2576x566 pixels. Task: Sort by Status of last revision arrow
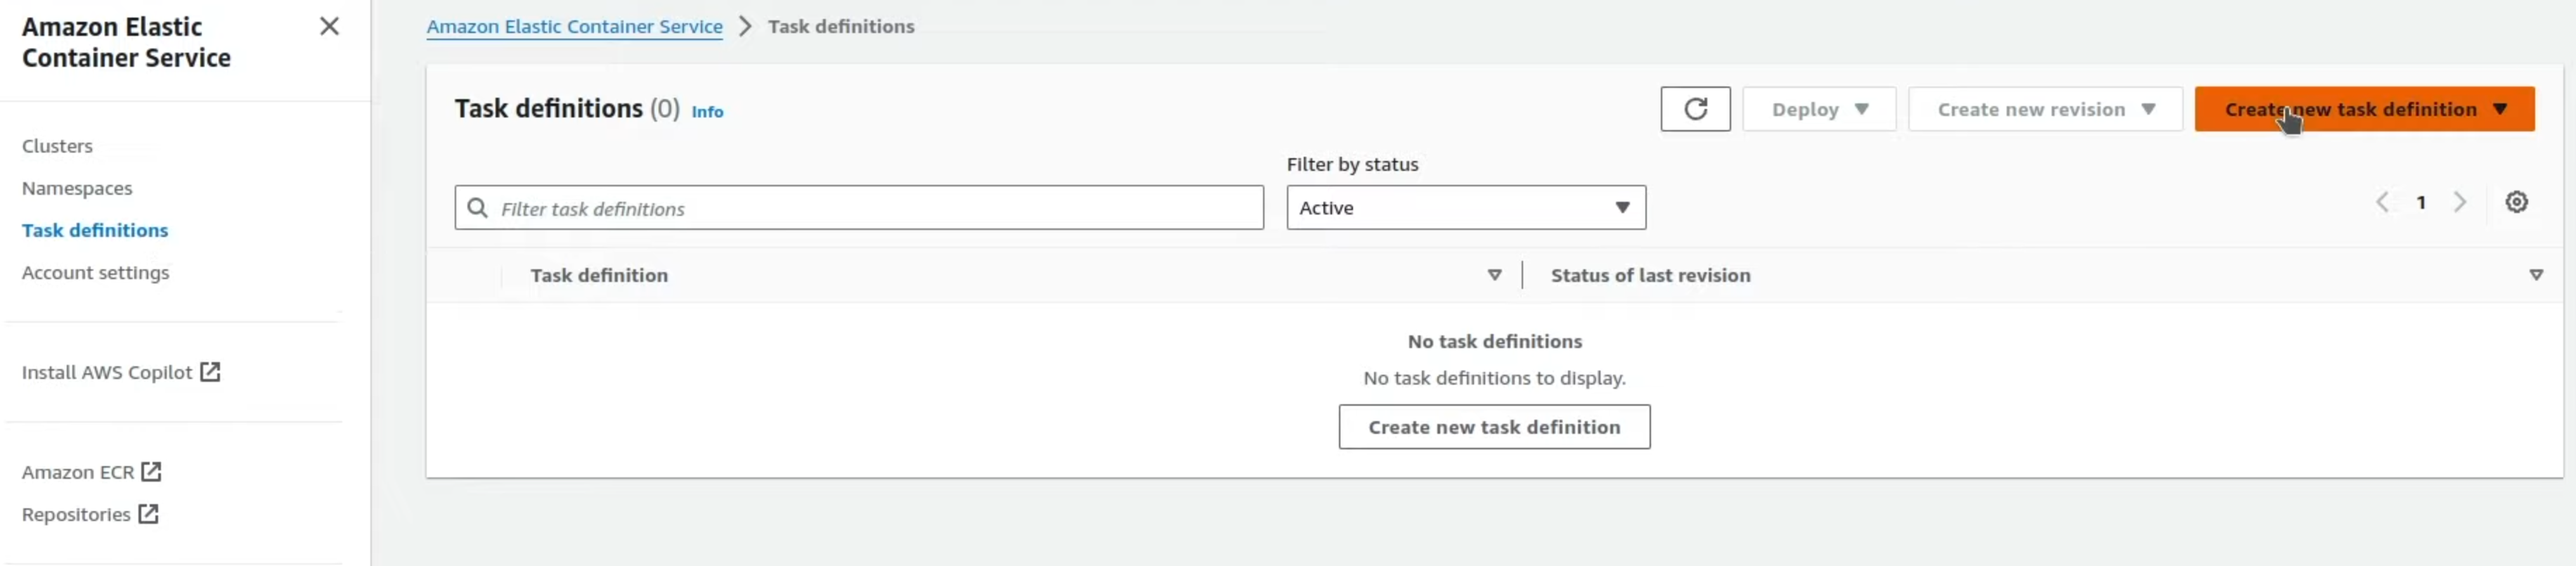coord(2536,275)
